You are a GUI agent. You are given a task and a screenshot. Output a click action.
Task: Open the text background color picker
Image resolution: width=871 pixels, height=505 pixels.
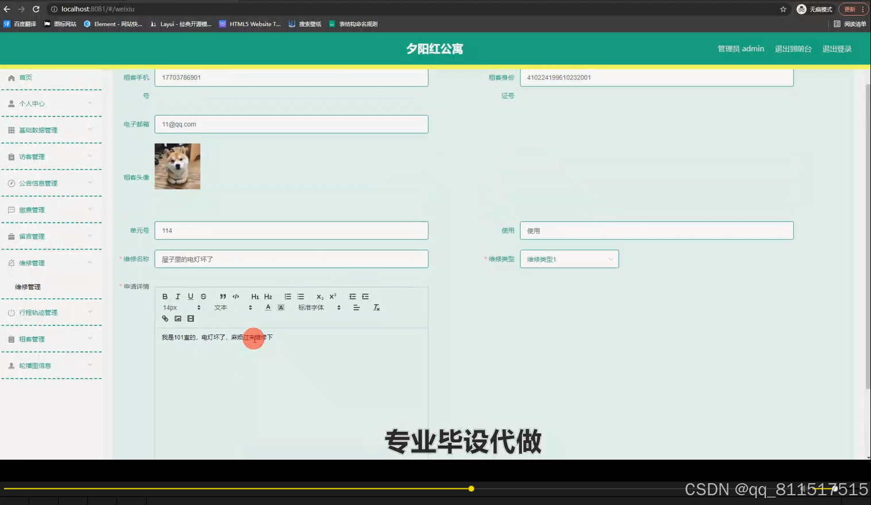pyautogui.click(x=281, y=308)
